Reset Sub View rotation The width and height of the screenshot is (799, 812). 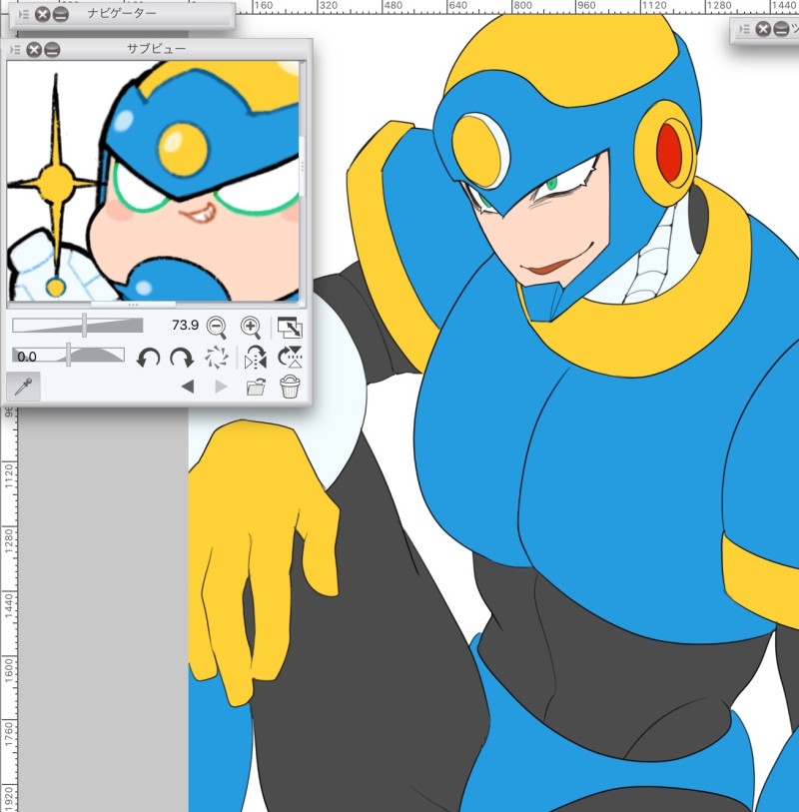(217, 358)
